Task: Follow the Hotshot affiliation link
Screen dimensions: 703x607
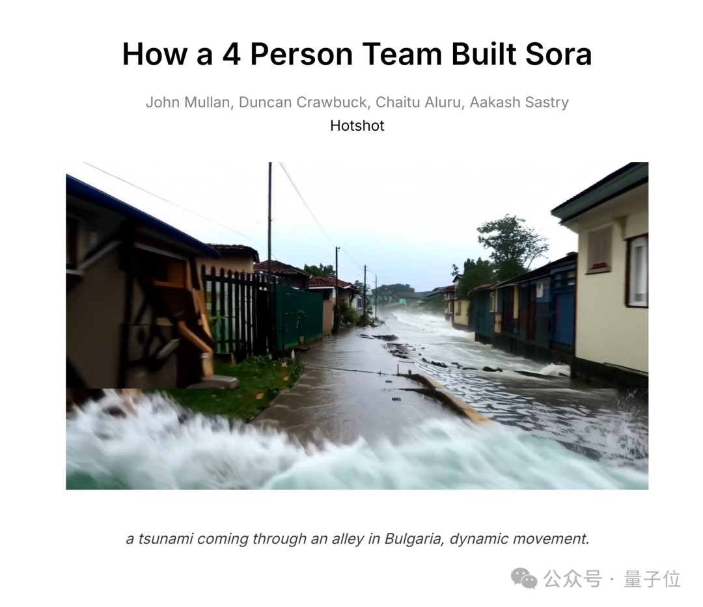Action: tap(357, 126)
